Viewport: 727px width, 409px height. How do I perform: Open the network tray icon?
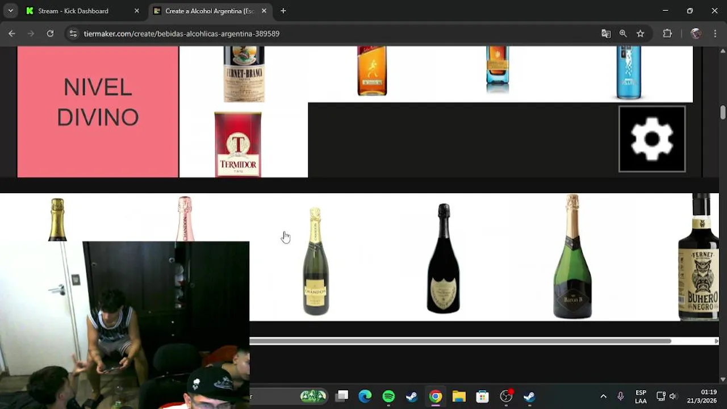661,396
